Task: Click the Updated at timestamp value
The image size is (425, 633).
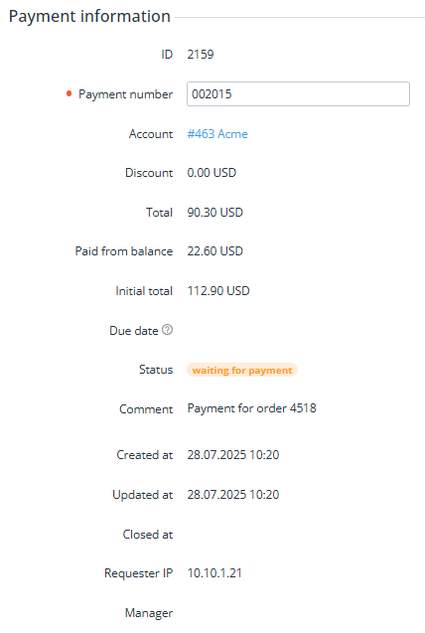Action: pyautogui.click(x=233, y=494)
